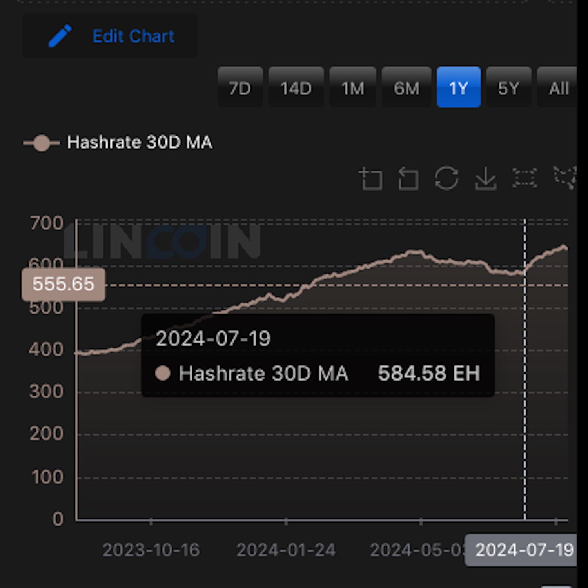This screenshot has width=588, height=588.
Task: Click the 400 y-axis label
Action: coord(46,349)
